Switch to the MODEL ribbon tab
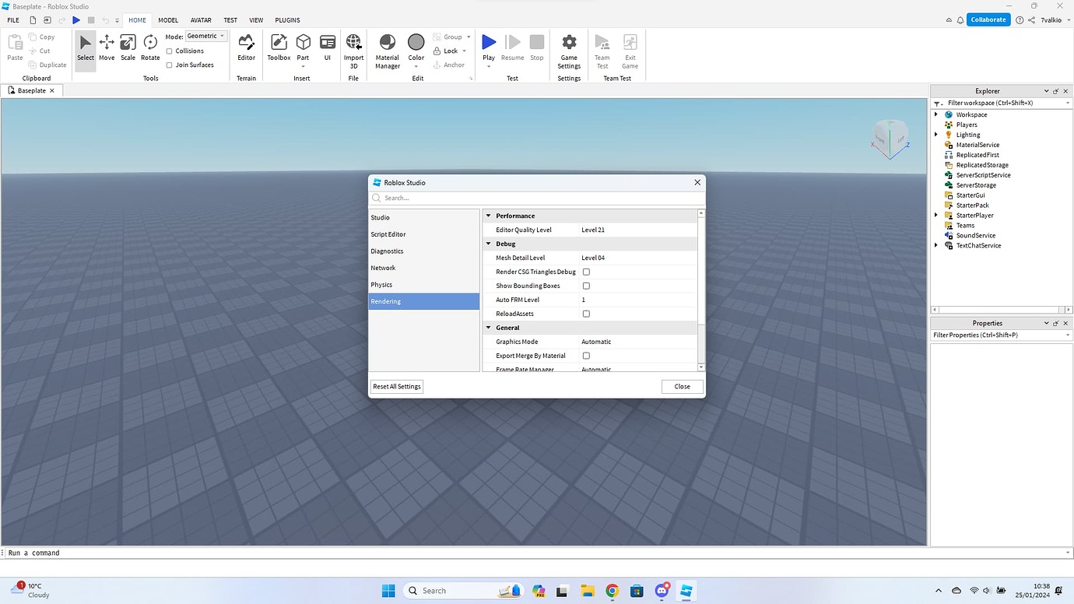Image resolution: width=1074 pixels, height=604 pixels. (167, 19)
